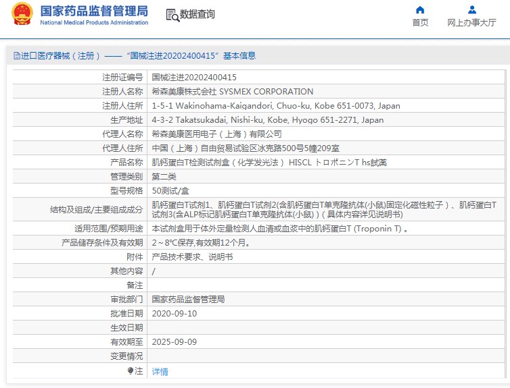Click the document icon before 进口医疗器械
This screenshot has width=510, height=388.
click(x=17, y=56)
